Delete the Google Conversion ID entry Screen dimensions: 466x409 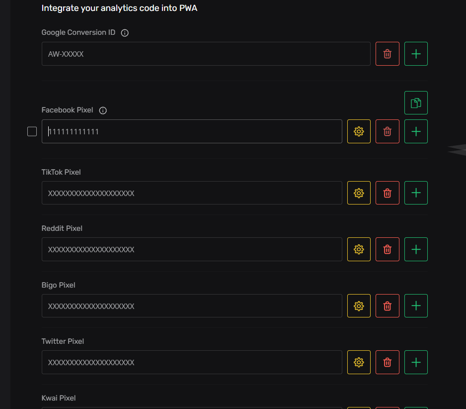click(x=388, y=54)
